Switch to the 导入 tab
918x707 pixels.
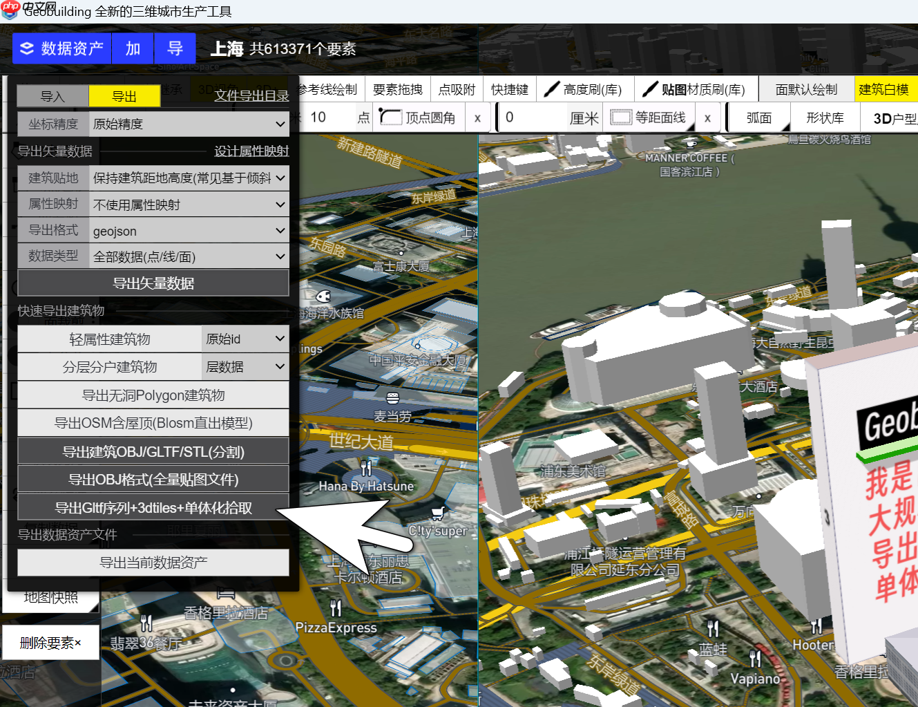pyautogui.click(x=52, y=96)
